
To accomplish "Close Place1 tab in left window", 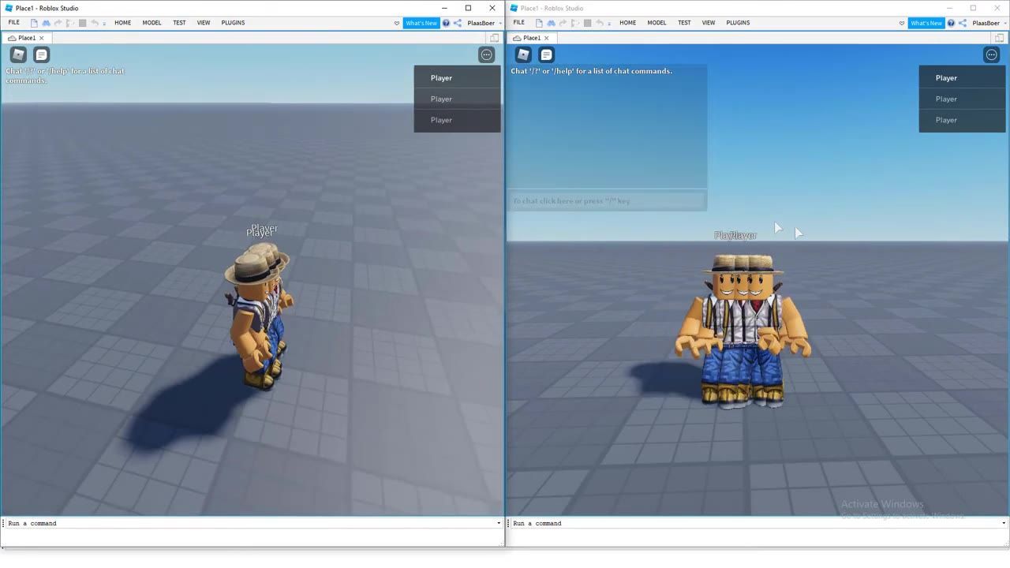I will (x=42, y=38).
